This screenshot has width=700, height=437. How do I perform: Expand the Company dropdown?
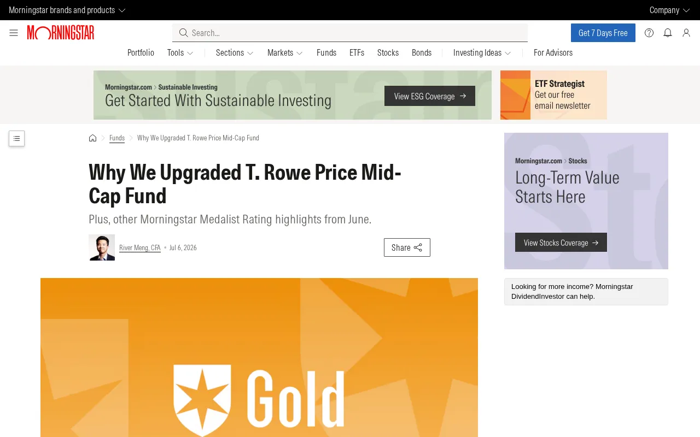pos(669,10)
